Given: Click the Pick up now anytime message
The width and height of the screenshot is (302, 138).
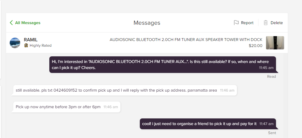Looking at the screenshot, I should coord(67,107).
